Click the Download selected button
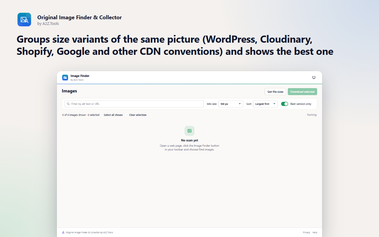Viewport: 379px width, 237px height. pyautogui.click(x=302, y=92)
